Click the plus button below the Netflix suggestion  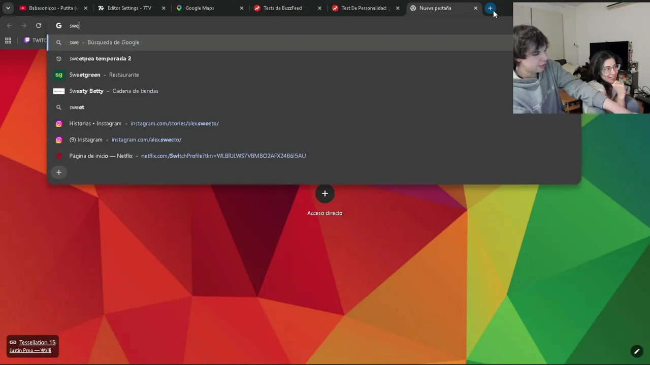click(59, 172)
